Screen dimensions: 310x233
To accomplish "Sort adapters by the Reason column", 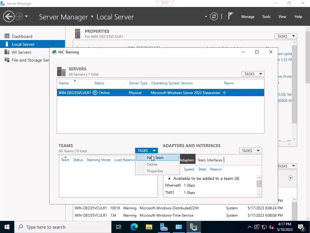I will [216, 169].
